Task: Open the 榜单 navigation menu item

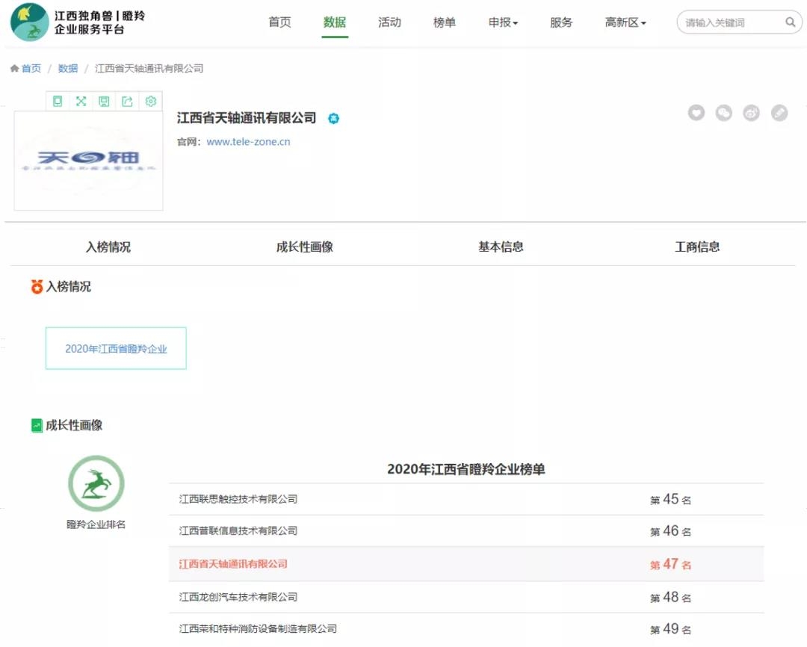Action: pos(445,22)
